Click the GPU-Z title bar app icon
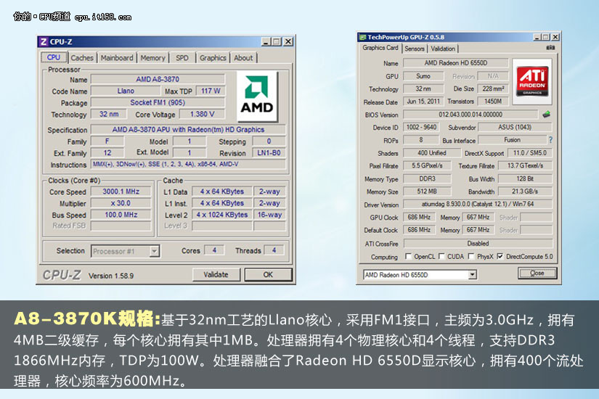Viewport: 599px width, 399px height. 362,38
